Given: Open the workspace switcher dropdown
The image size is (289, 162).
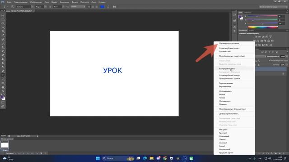Looking at the screenshot, I should click(x=273, y=7).
